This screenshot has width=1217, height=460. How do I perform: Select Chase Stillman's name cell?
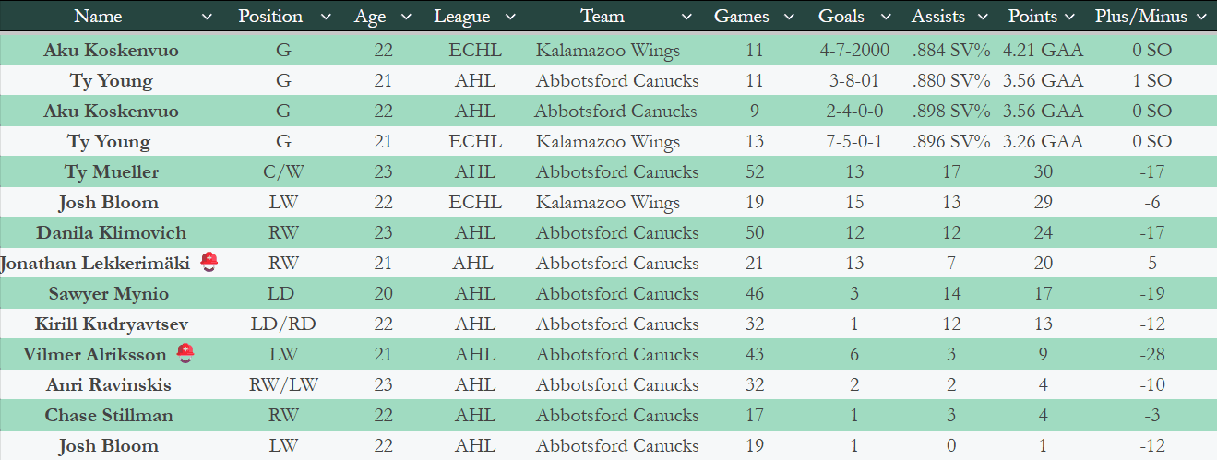109,416
